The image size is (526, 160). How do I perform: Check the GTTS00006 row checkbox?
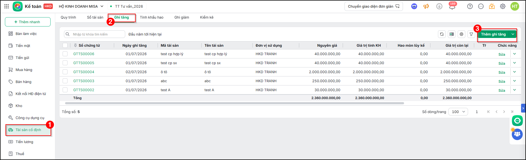tap(65, 54)
